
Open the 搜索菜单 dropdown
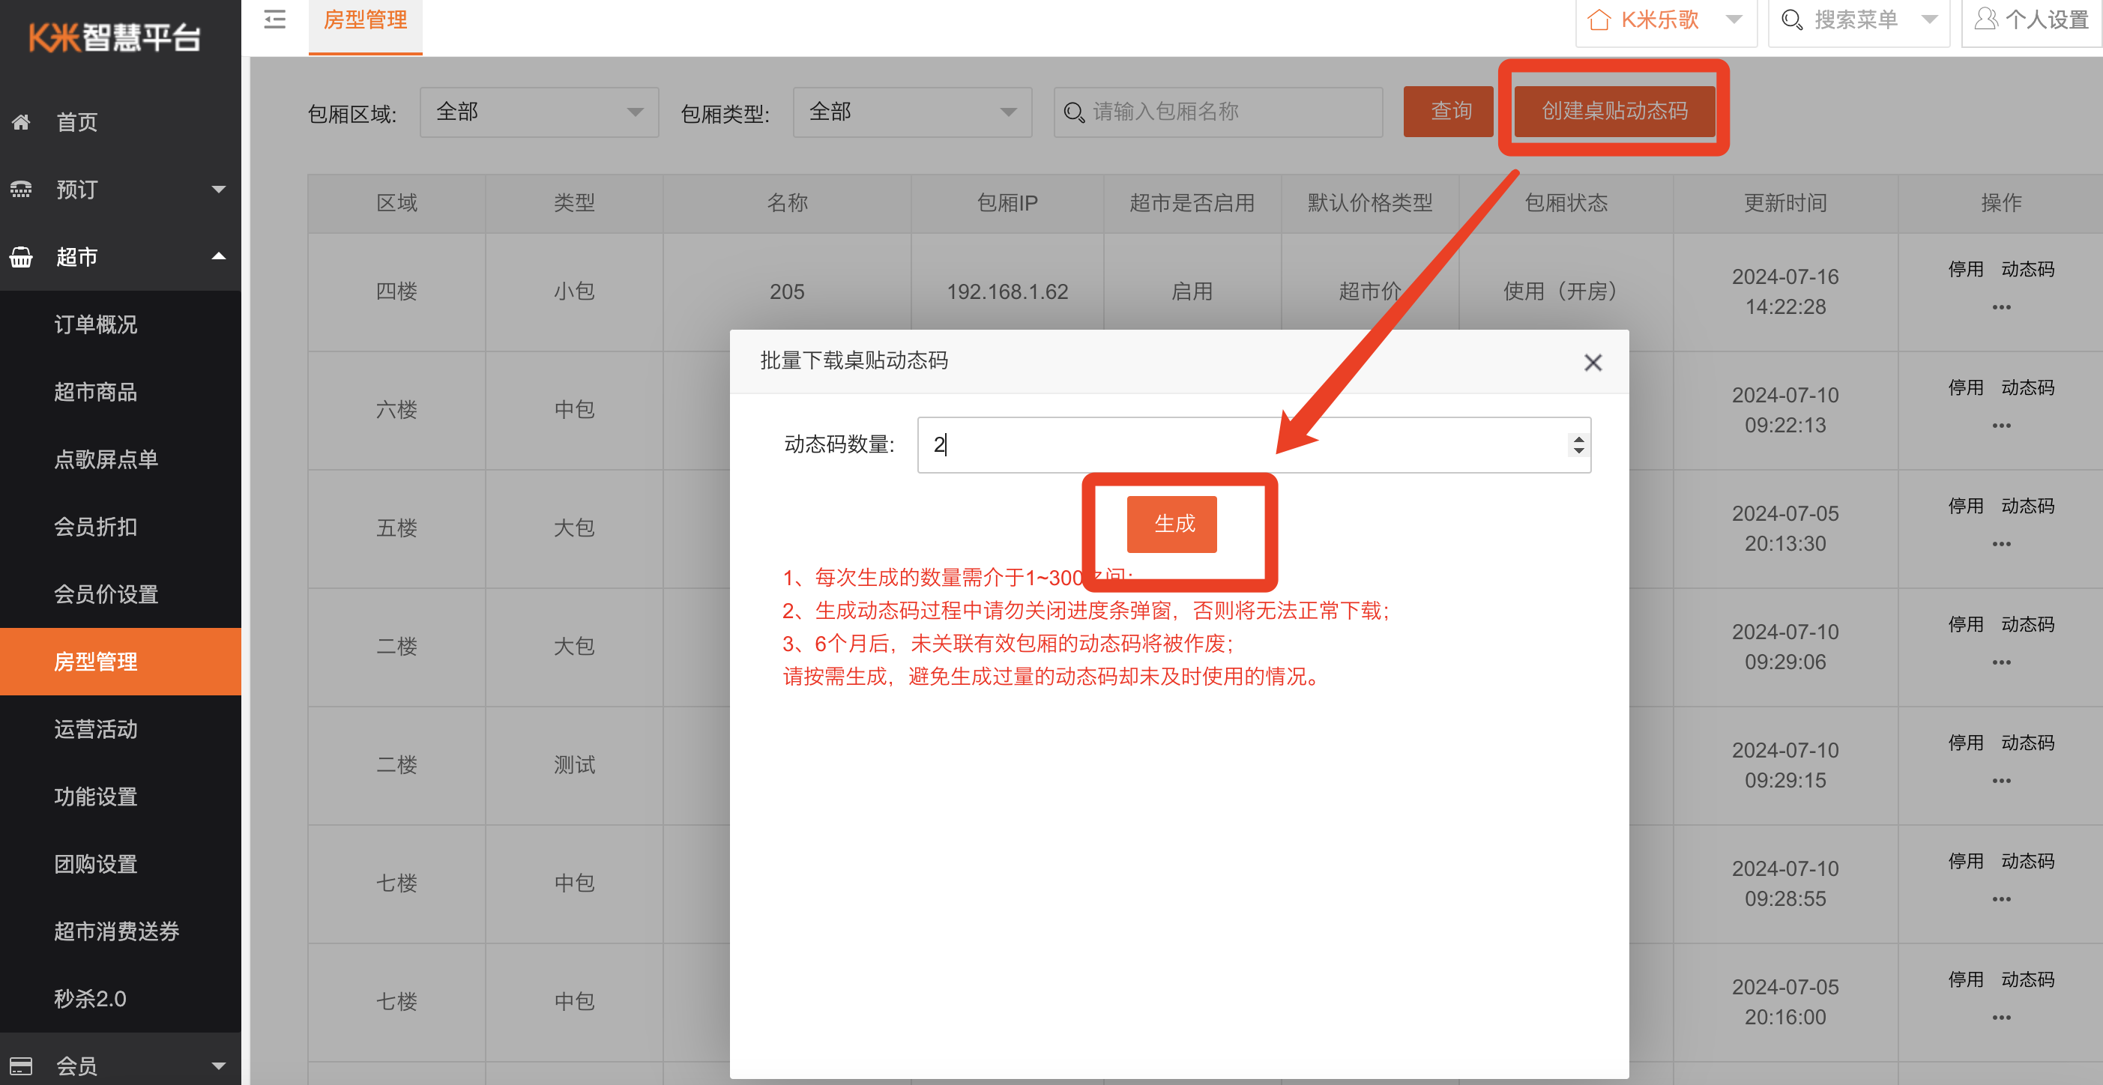(x=1930, y=19)
